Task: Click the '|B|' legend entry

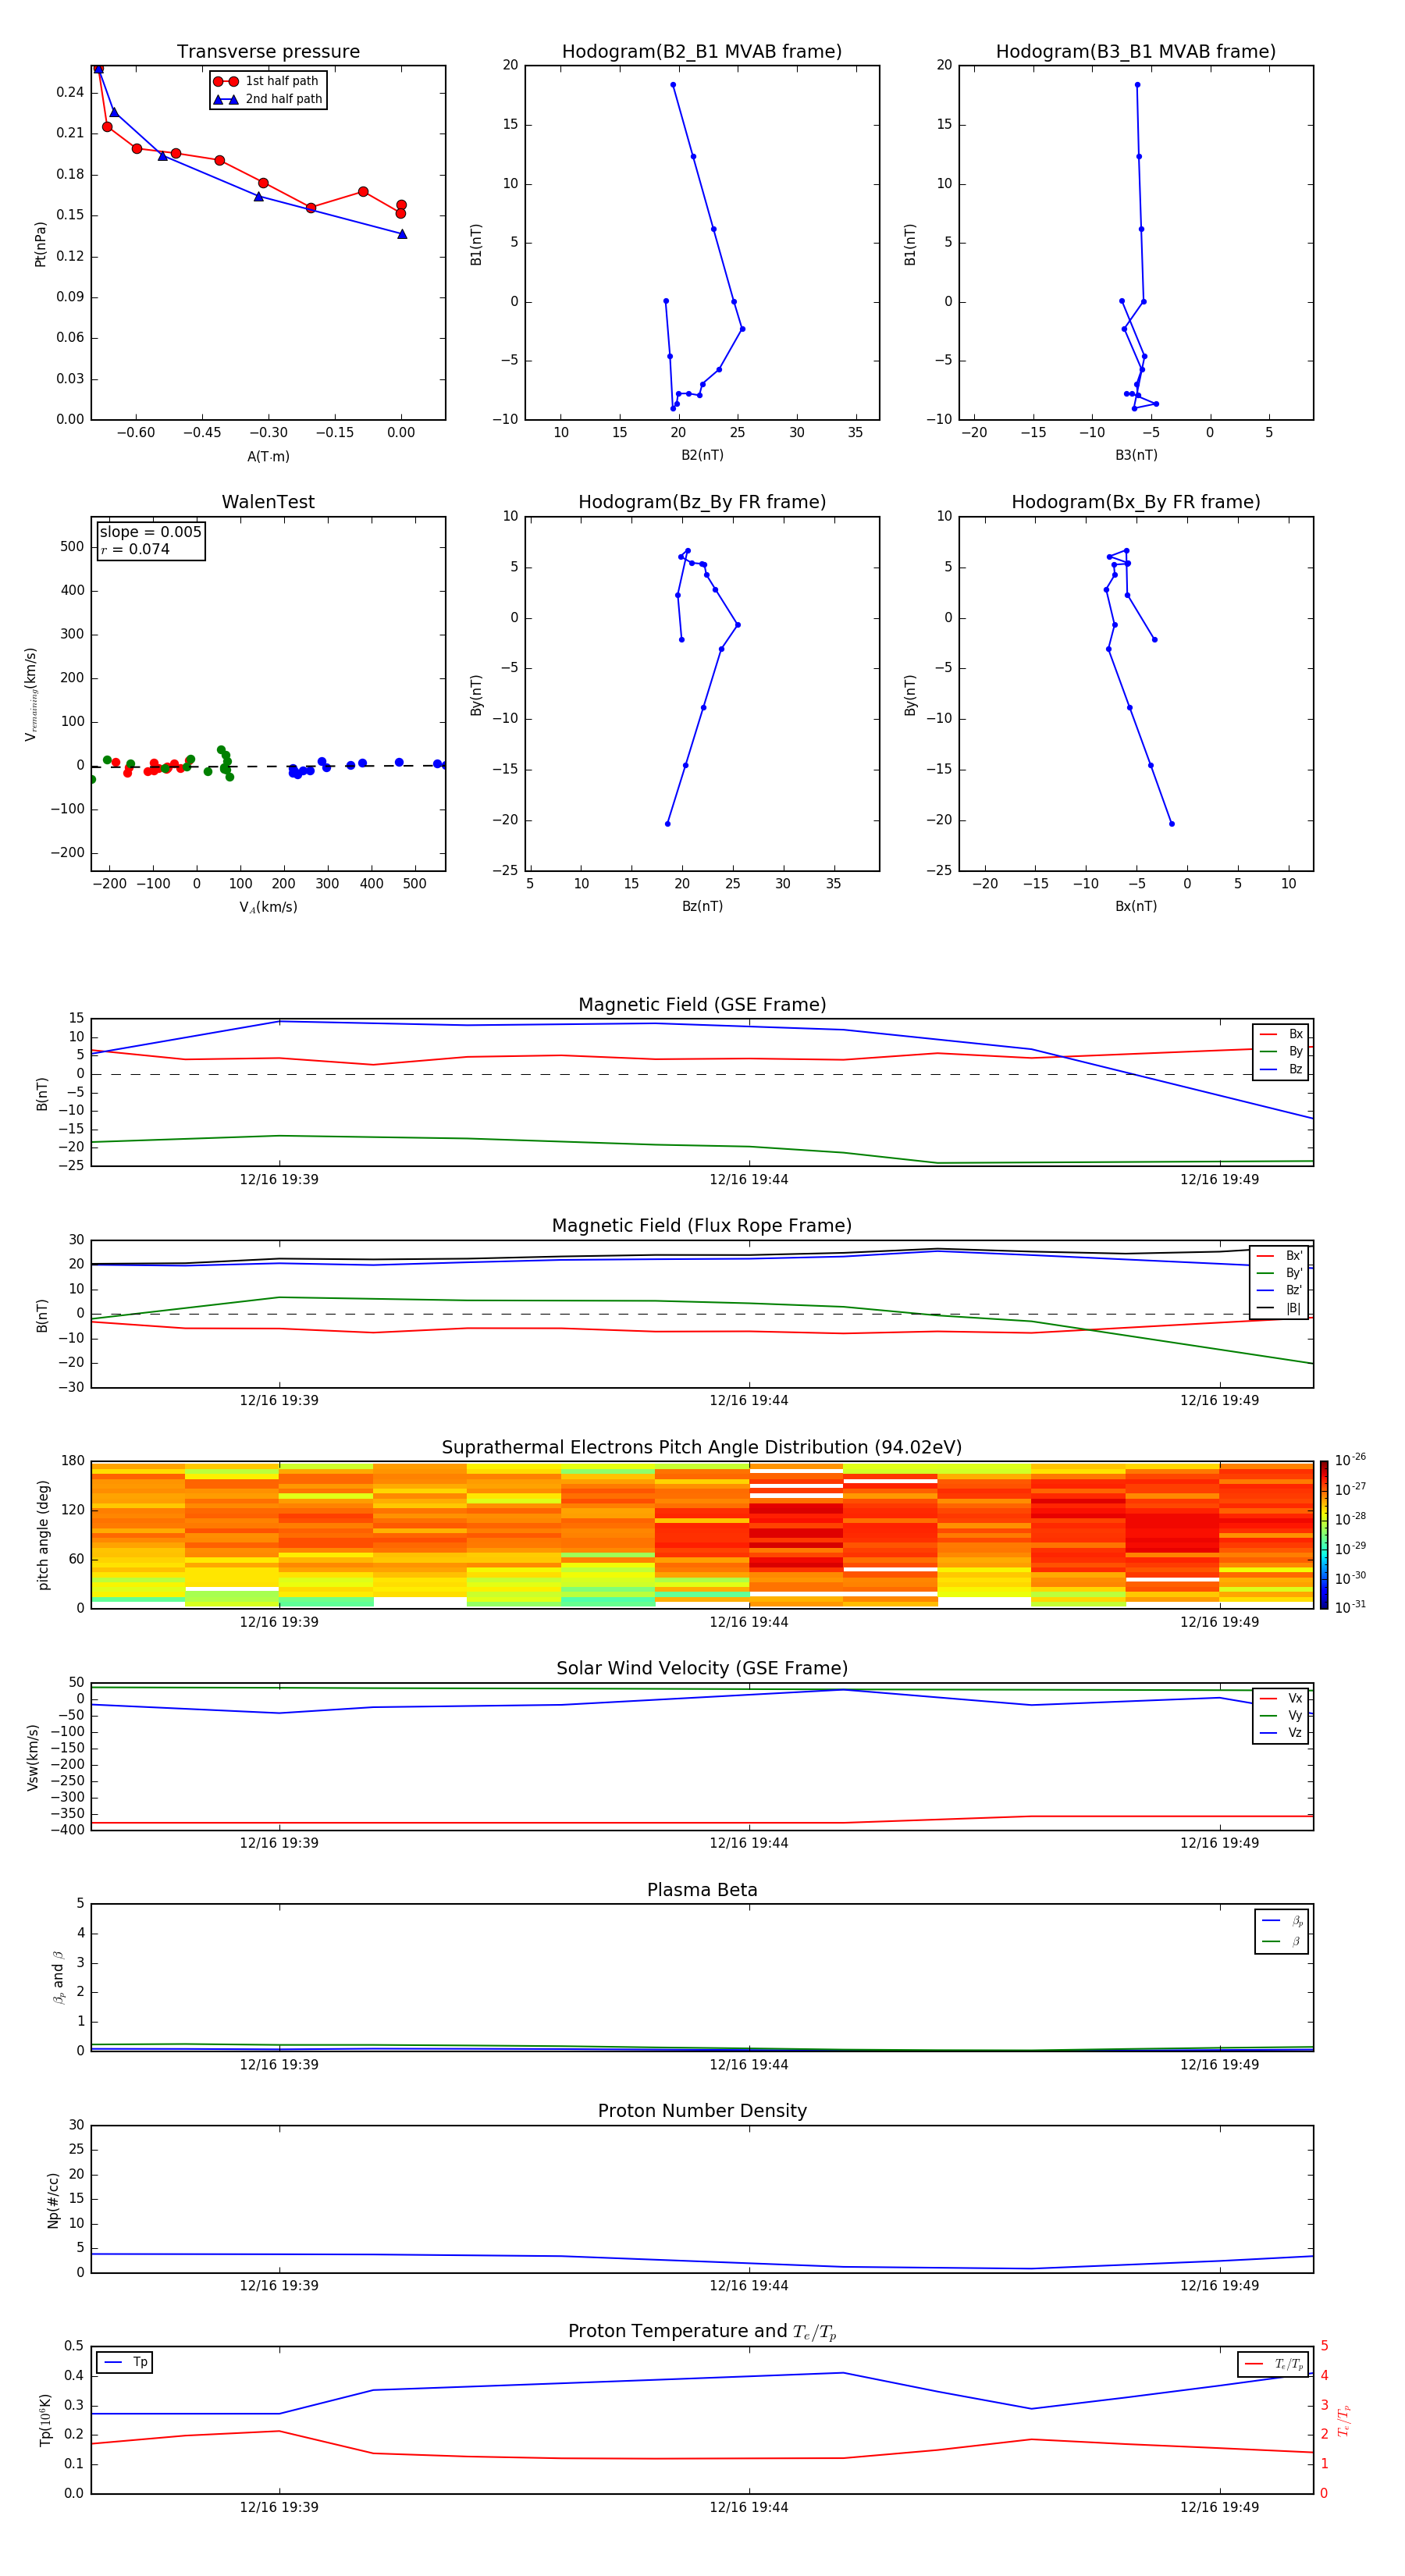Action: [x=1280, y=1308]
